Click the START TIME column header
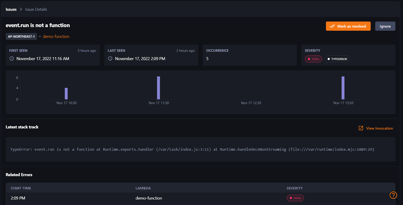403x205 pixels. coord(21,188)
